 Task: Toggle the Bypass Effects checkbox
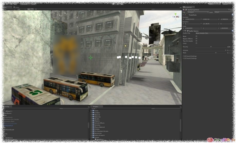point(197,39)
